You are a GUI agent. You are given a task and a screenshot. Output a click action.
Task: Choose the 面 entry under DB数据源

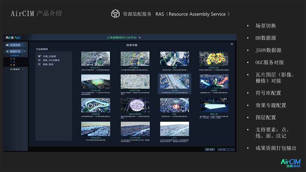14,65
